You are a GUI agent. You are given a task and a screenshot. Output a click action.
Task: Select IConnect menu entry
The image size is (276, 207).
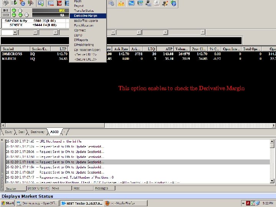tap(88, 30)
